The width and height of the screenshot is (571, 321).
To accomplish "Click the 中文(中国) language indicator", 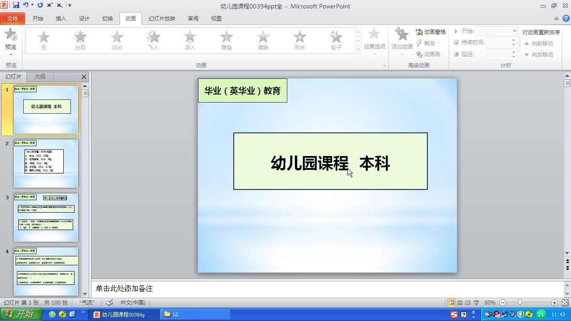I will [132, 303].
